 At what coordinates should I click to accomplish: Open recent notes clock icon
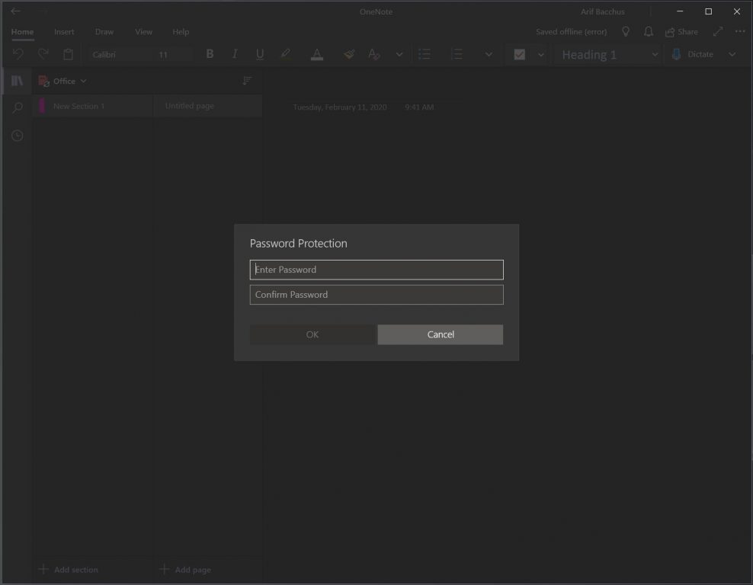18,136
